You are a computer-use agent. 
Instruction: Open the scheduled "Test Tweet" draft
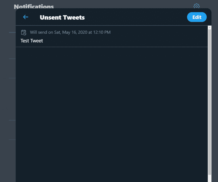(x=32, y=41)
